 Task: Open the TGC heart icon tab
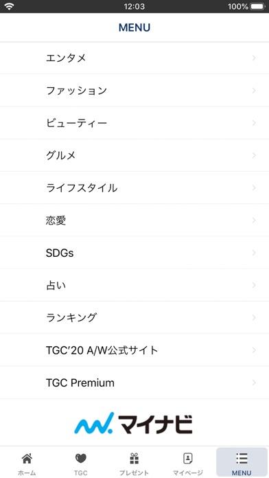[81, 458]
